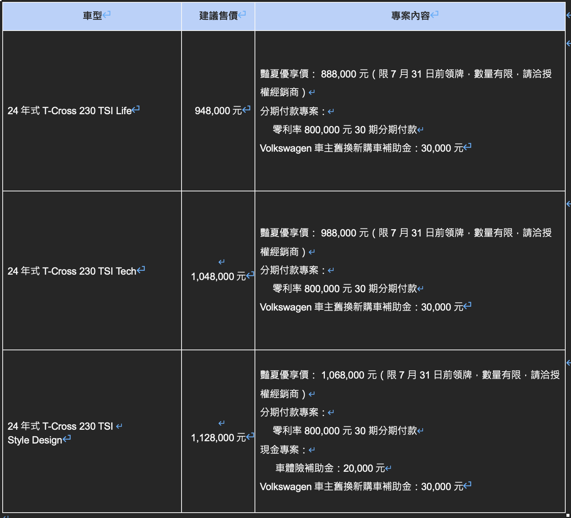Viewport: 571px width, 518px height.
Task: Click Volkswagen trade-in subsidy line in Style Design row
Action: [361, 487]
